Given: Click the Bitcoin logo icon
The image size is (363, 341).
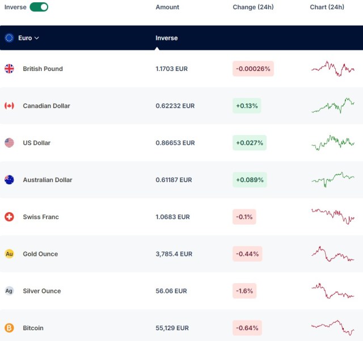Looking at the screenshot, I should coord(9,328).
